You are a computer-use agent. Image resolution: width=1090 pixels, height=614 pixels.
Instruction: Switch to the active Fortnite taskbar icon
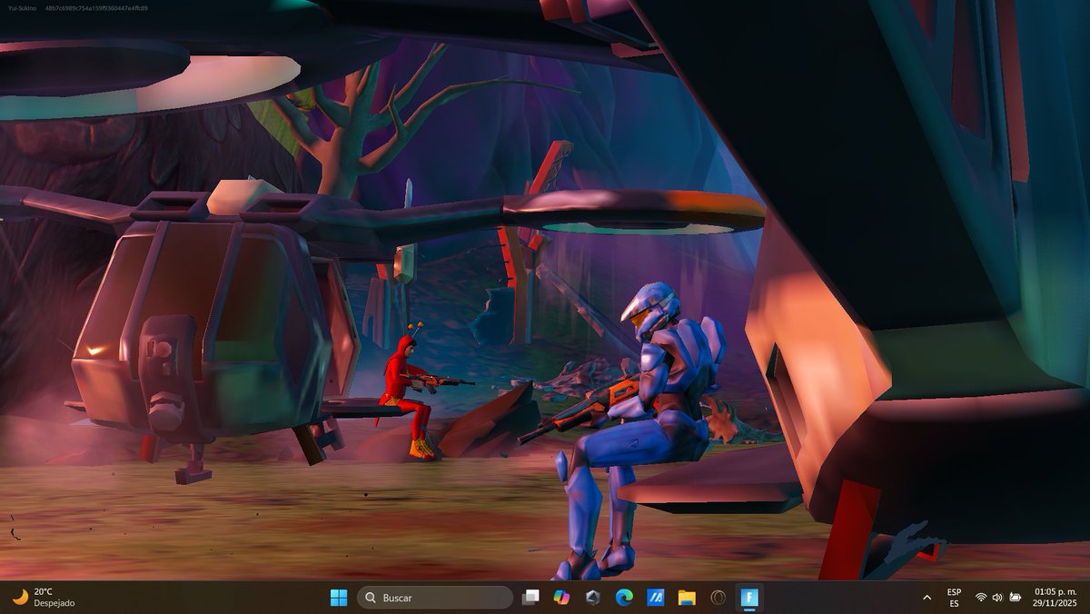coord(749,598)
